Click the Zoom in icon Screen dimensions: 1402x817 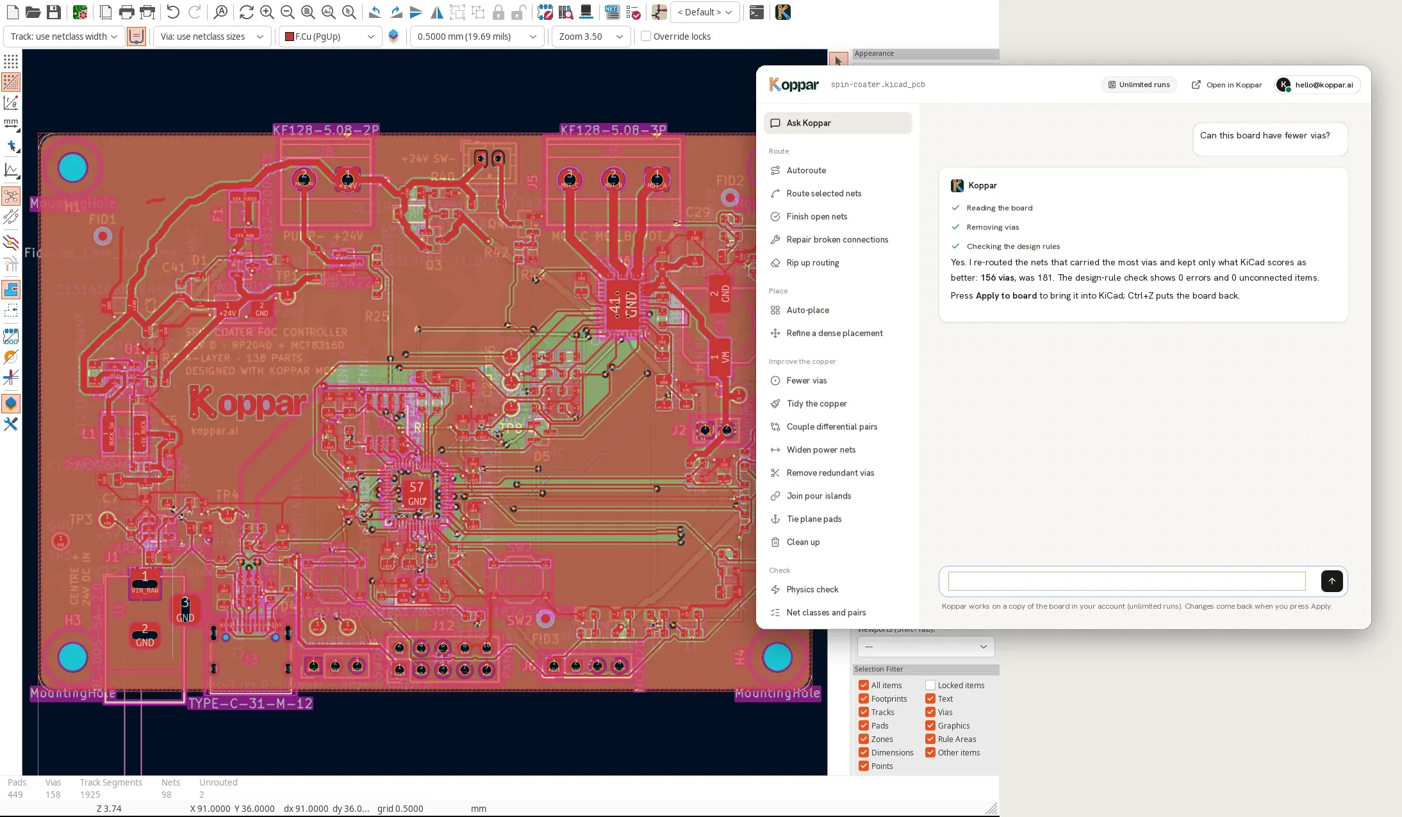pos(267,12)
